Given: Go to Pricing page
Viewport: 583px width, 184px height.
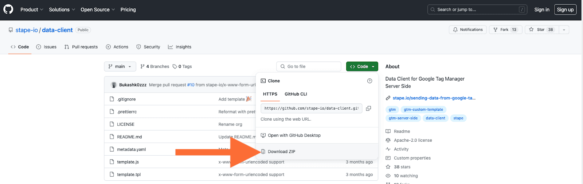Looking at the screenshot, I should pos(128,9).
